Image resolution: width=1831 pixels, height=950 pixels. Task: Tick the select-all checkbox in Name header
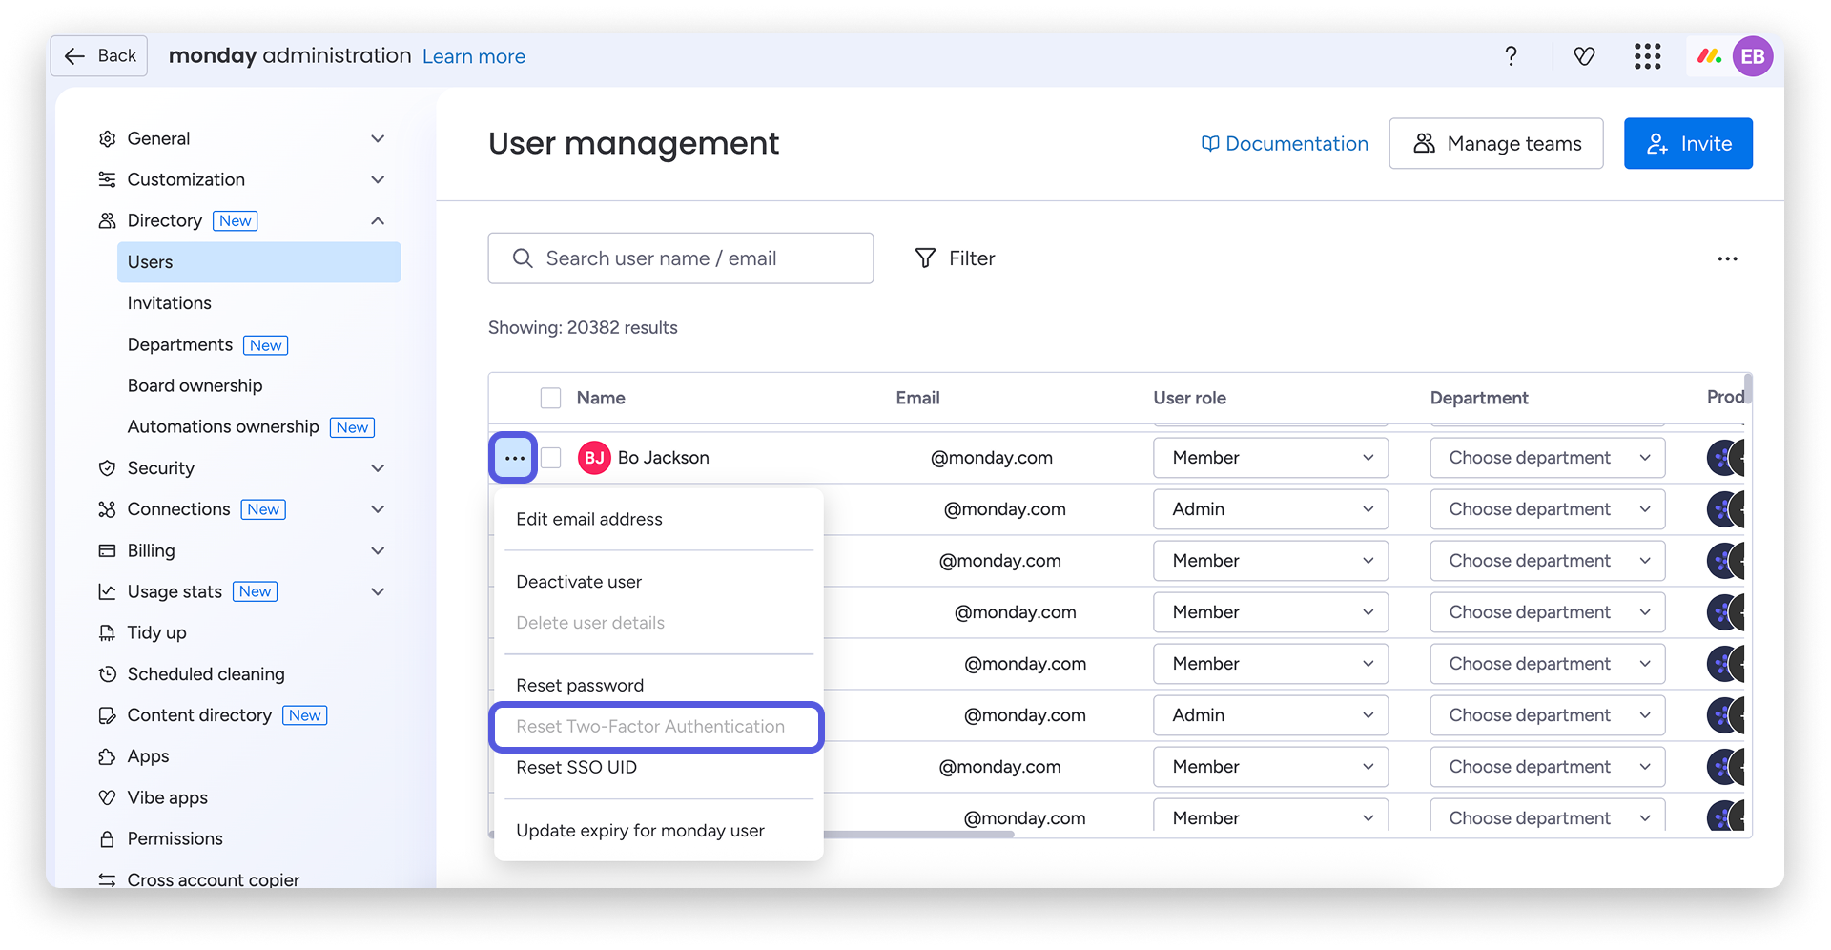[550, 398]
